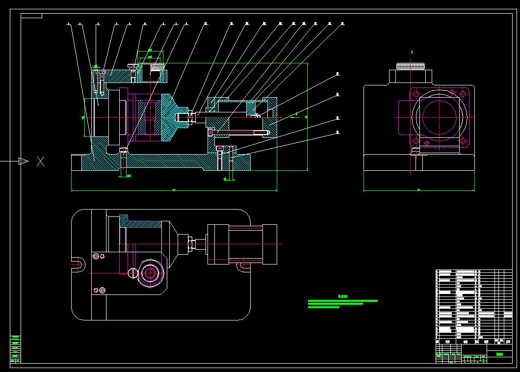The height and width of the screenshot is (372, 520).
Task: Click the vertical height dimension right of the section view
Action: (307, 117)
